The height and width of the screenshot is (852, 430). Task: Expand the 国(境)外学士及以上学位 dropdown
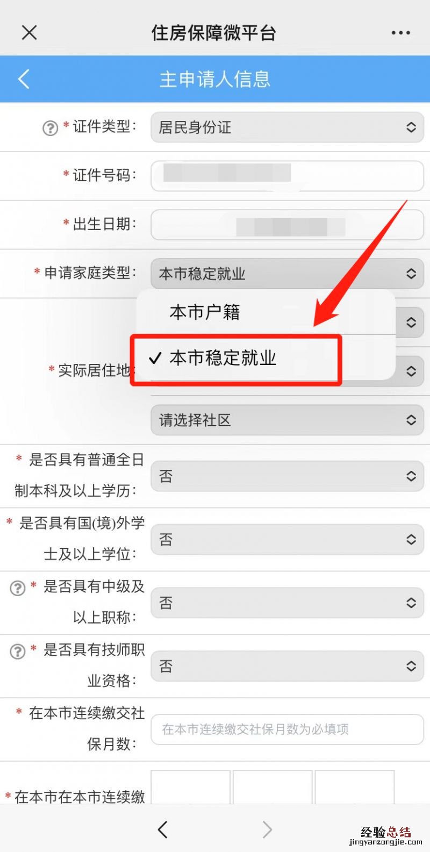pos(288,540)
